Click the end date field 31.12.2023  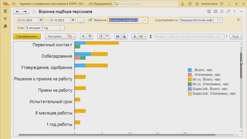[60, 20]
